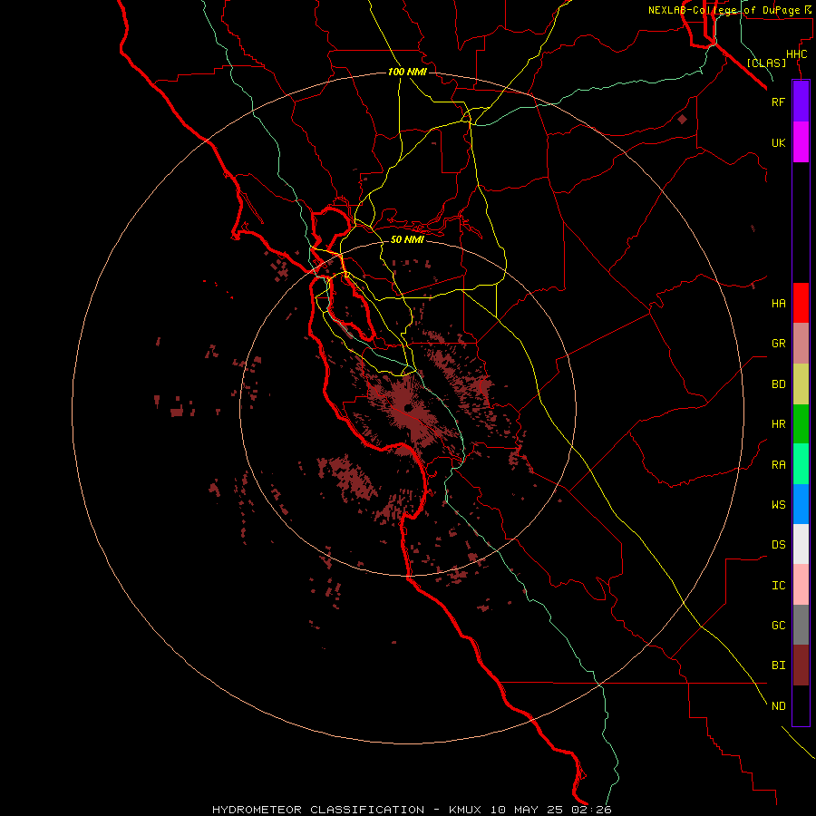
Task: Click the dark green HR swatch
Action: (801, 424)
